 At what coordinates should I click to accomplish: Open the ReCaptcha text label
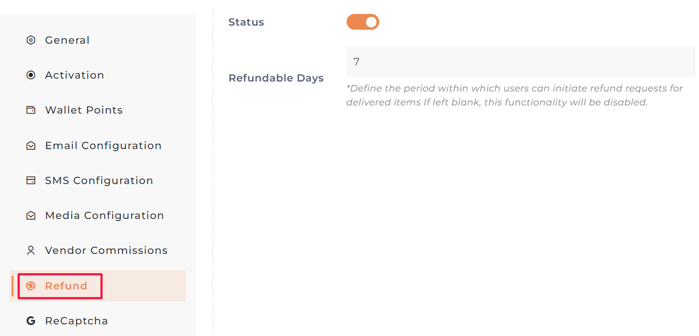[76, 321]
